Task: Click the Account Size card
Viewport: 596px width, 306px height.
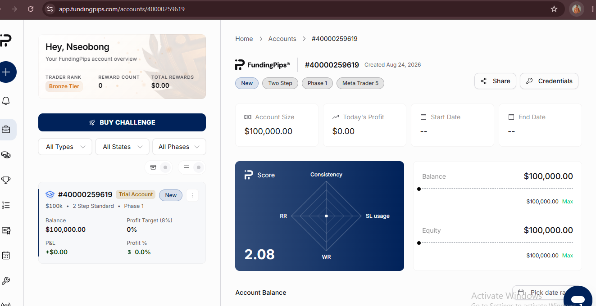Action: (277, 125)
